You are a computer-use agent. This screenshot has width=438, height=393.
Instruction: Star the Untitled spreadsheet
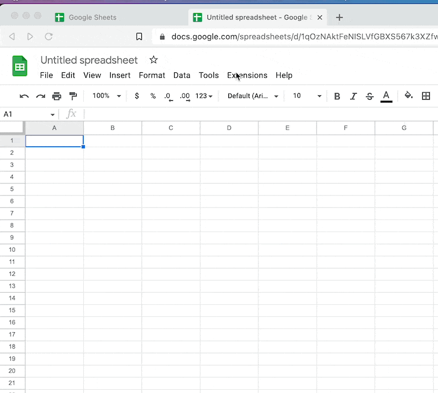(154, 60)
